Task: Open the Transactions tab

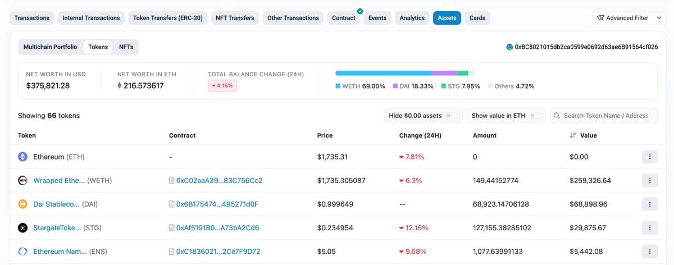Action: [x=32, y=18]
